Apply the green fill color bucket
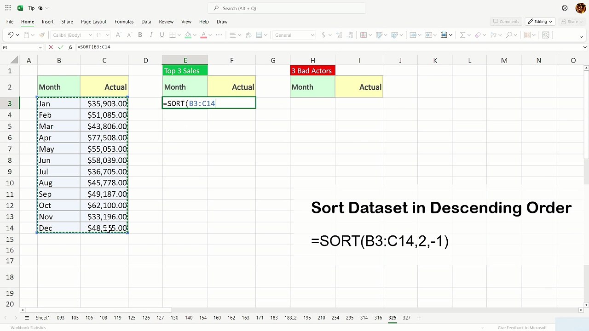 coord(188,35)
